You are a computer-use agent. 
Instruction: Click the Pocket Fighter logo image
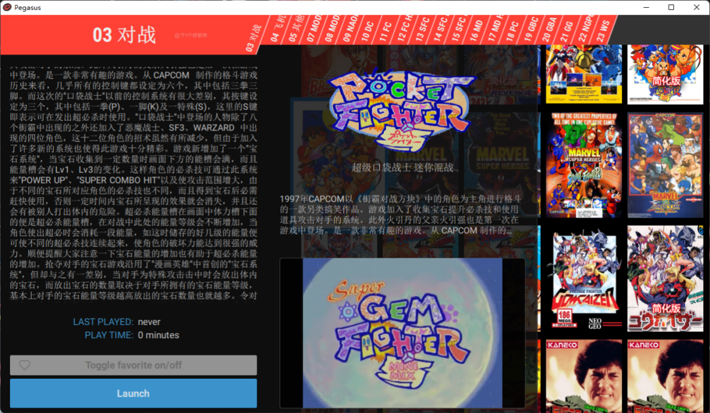(402, 110)
